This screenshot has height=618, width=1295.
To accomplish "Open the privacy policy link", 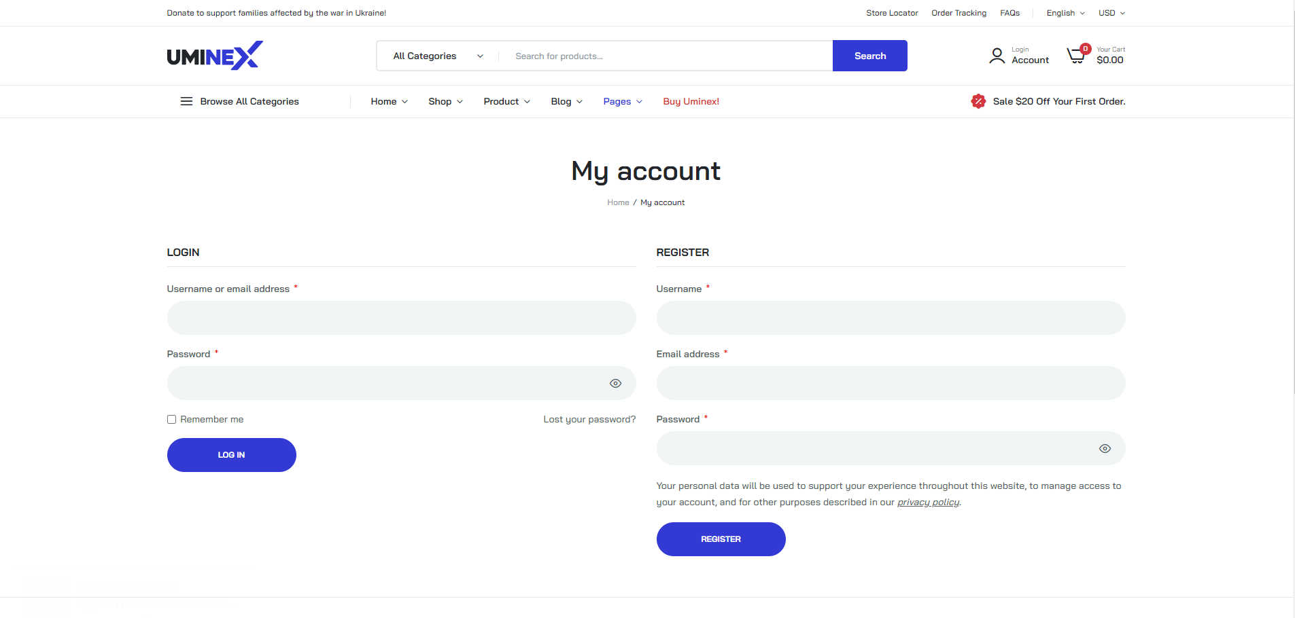I will tap(928, 503).
